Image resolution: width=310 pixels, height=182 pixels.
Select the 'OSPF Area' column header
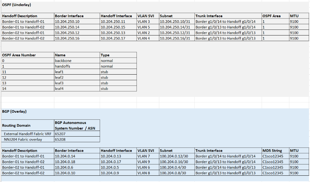(276, 16)
